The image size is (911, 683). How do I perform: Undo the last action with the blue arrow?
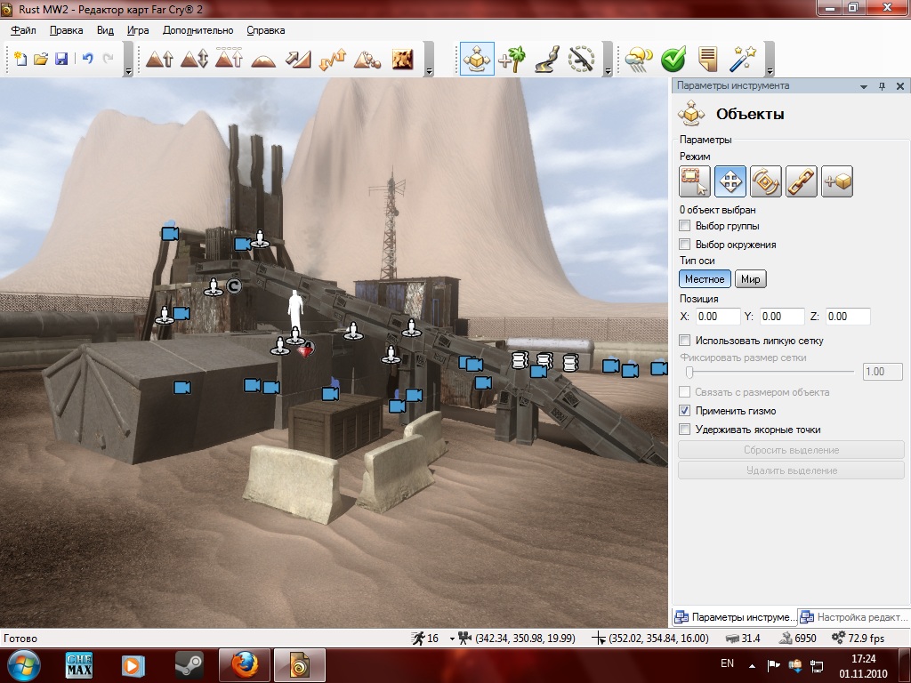(87, 58)
